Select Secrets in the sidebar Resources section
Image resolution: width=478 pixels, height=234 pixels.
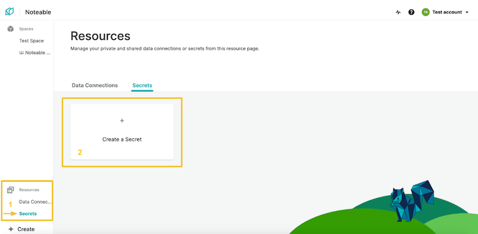click(28, 214)
